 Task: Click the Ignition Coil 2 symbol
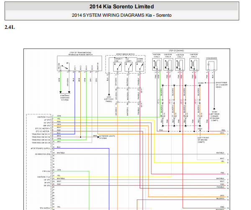pos(157,64)
